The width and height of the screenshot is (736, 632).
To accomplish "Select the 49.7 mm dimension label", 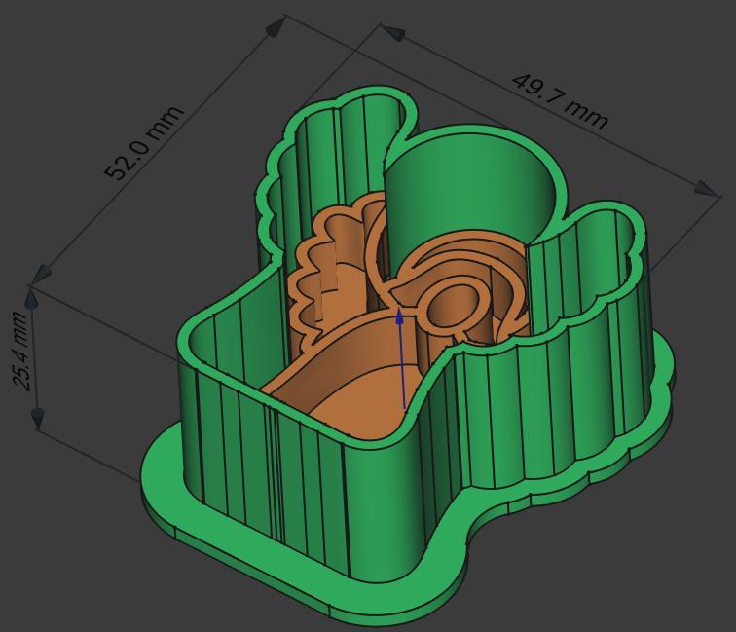I will [x=560, y=102].
